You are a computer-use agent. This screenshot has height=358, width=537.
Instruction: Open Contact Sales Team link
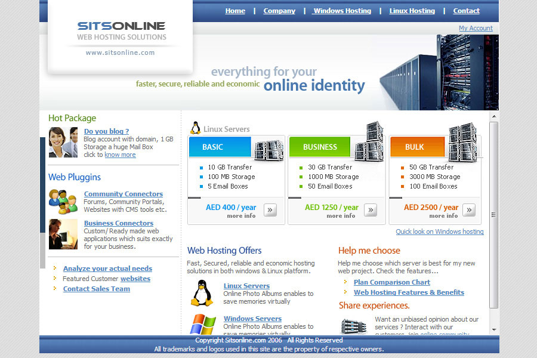97,289
